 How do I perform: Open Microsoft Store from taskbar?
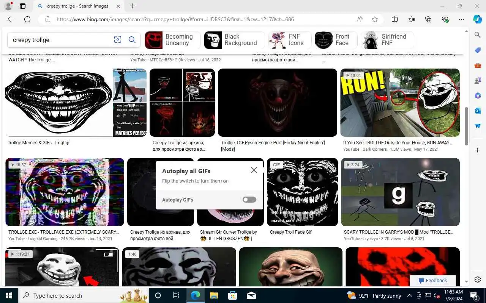pos(232,295)
